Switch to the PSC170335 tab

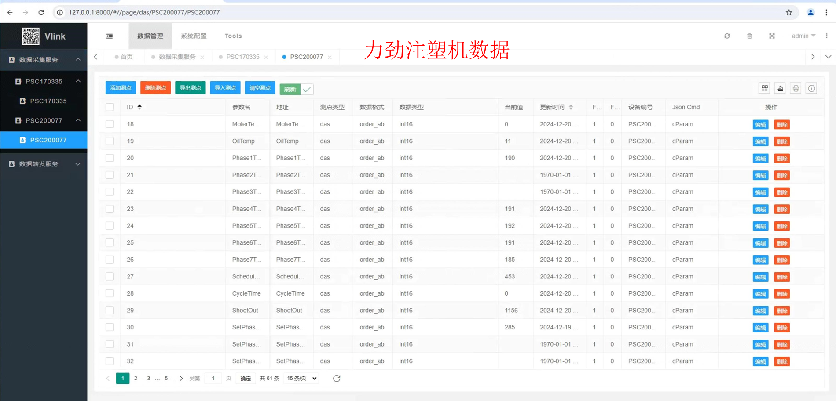point(242,57)
